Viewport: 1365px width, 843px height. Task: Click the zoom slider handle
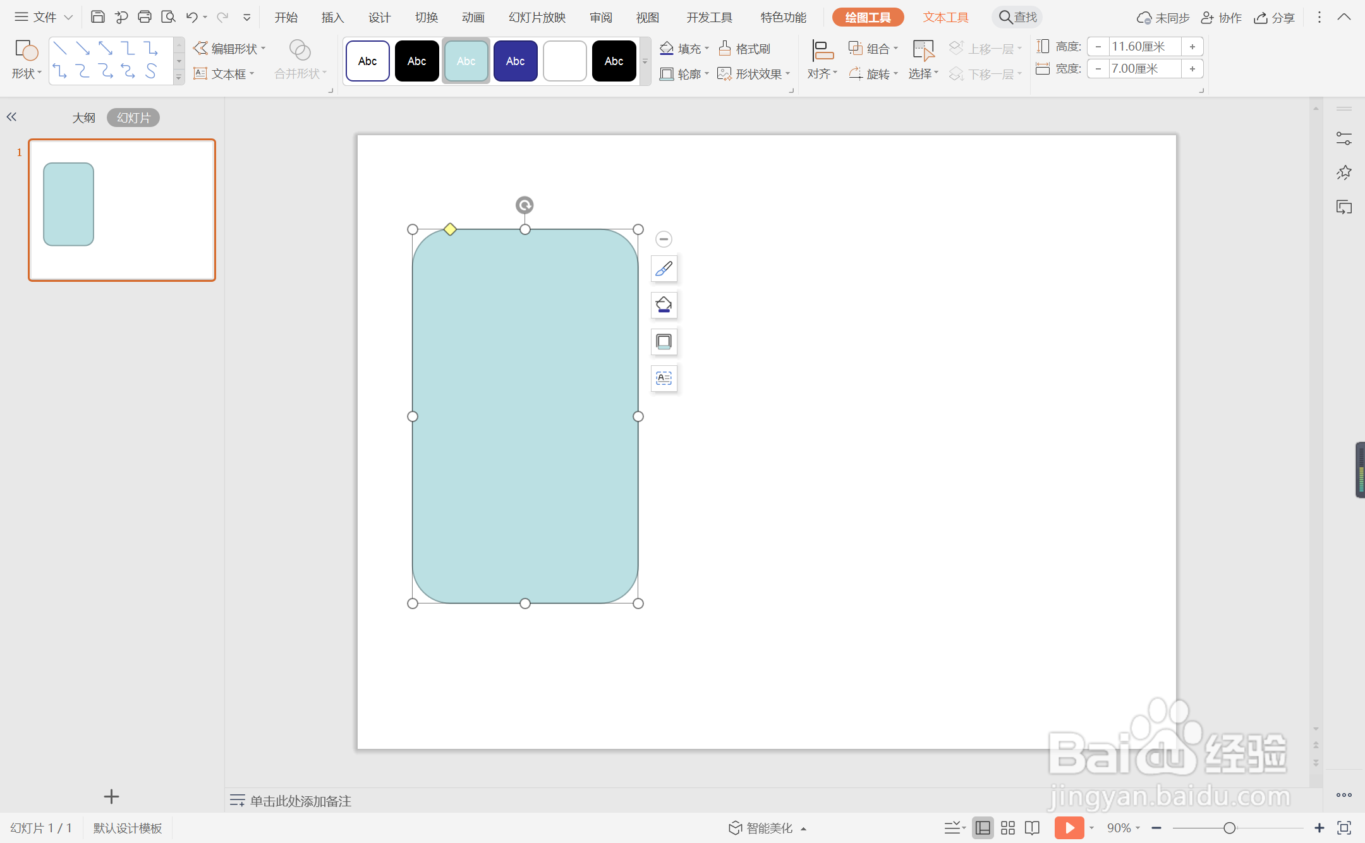1229,828
